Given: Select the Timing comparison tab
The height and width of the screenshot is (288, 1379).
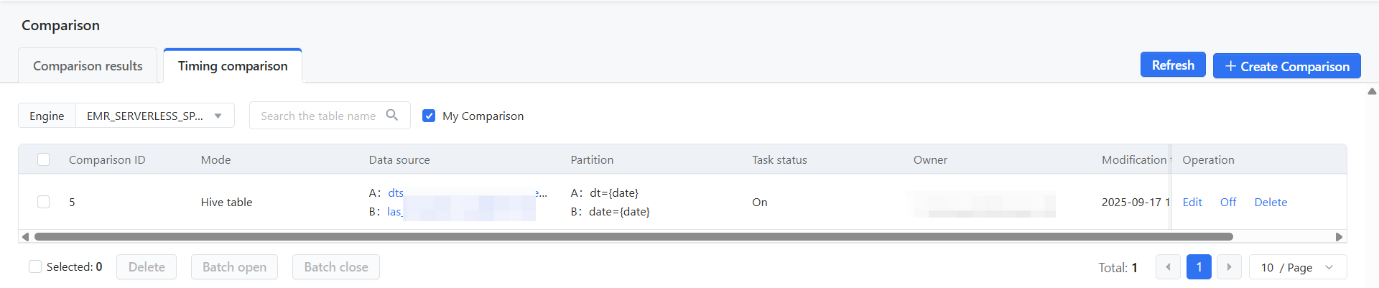Looking at the screenshot, I should point(233,66).
